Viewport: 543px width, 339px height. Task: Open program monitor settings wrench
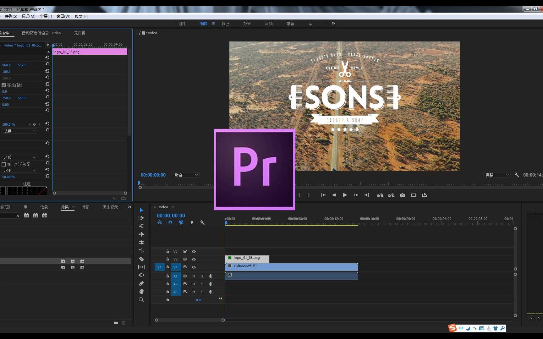(516, 175)
